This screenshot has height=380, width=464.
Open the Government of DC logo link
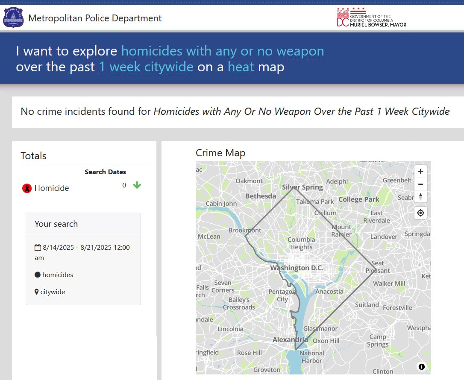click(372, 18)
